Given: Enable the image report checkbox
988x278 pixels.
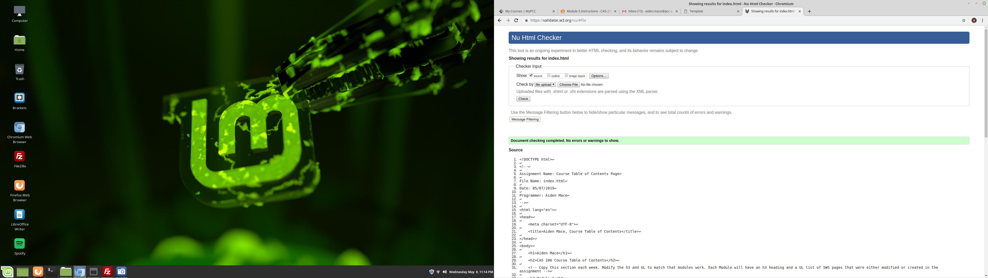Looking at the screenshot, I should [x=567, y=75].
